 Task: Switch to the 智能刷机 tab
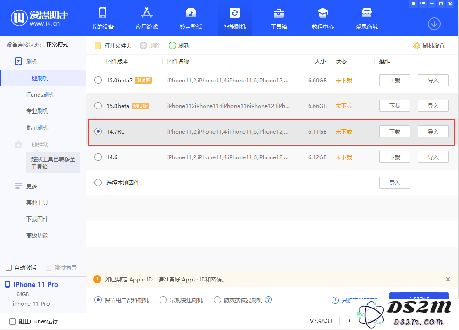tap(234, 18)
